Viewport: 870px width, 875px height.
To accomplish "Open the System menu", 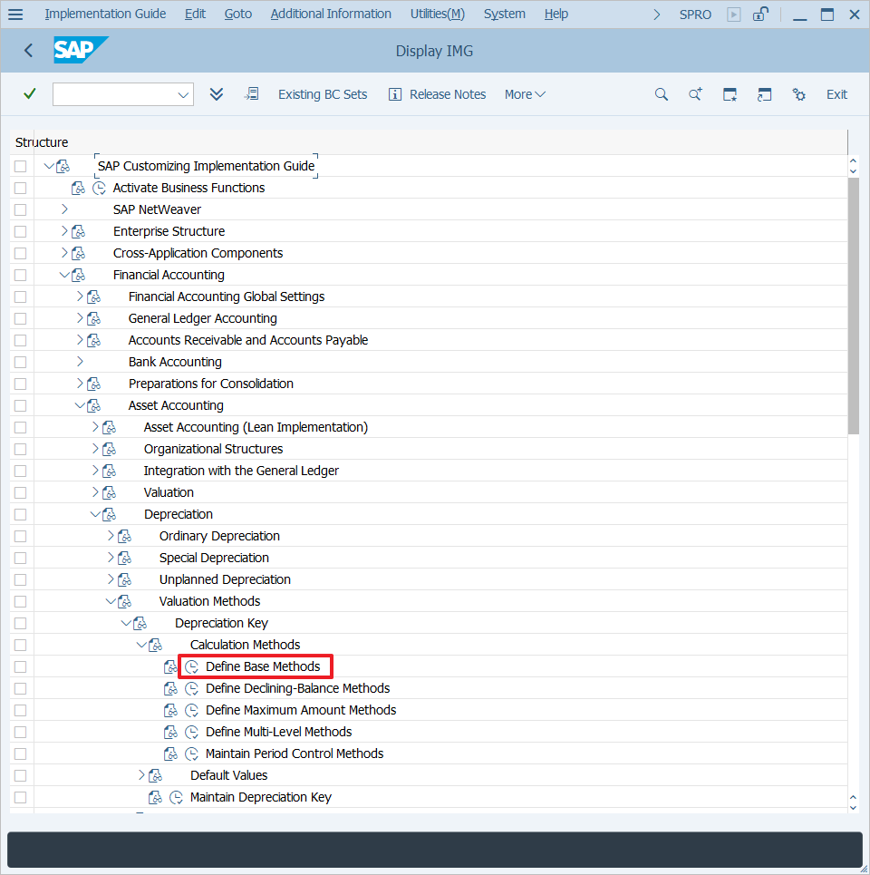I will [504, 14].
